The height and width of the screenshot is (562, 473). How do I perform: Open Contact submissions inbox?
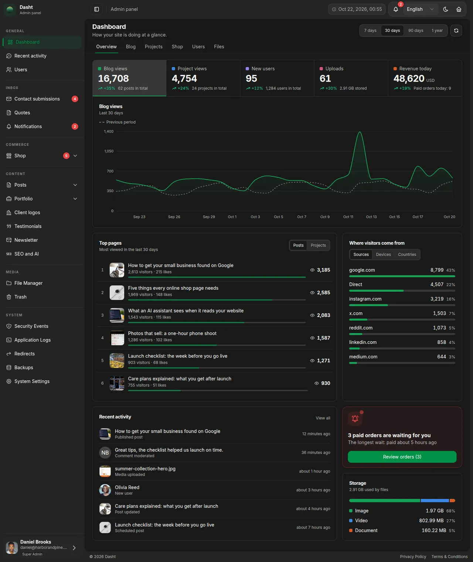coord(42,99)
